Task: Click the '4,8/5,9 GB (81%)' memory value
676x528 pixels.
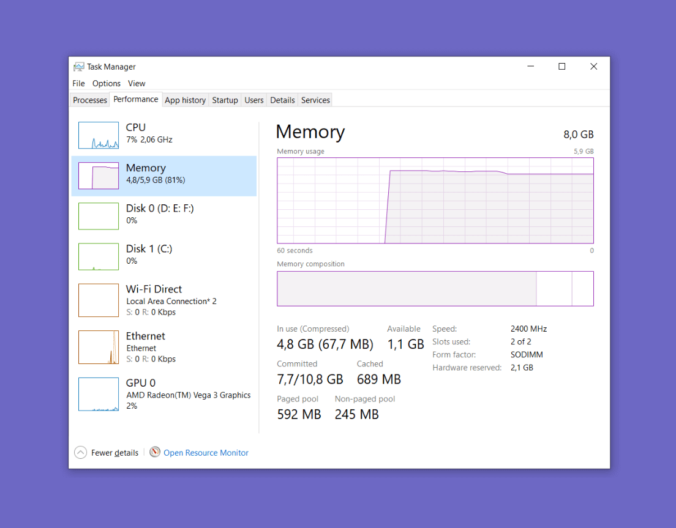Action: (x=156, y=180)
